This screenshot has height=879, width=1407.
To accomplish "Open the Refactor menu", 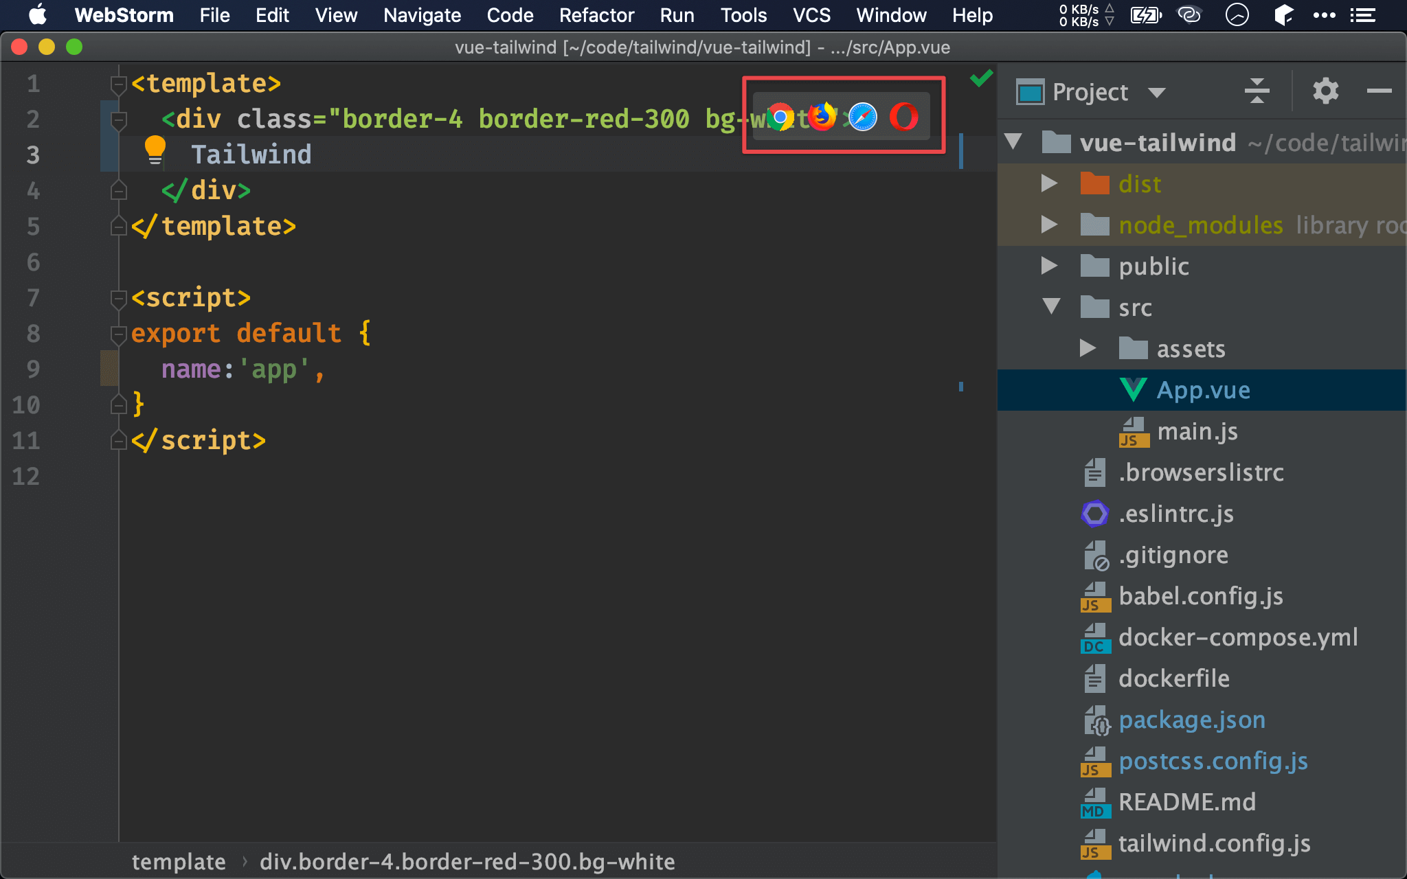I will click(596, 15).
